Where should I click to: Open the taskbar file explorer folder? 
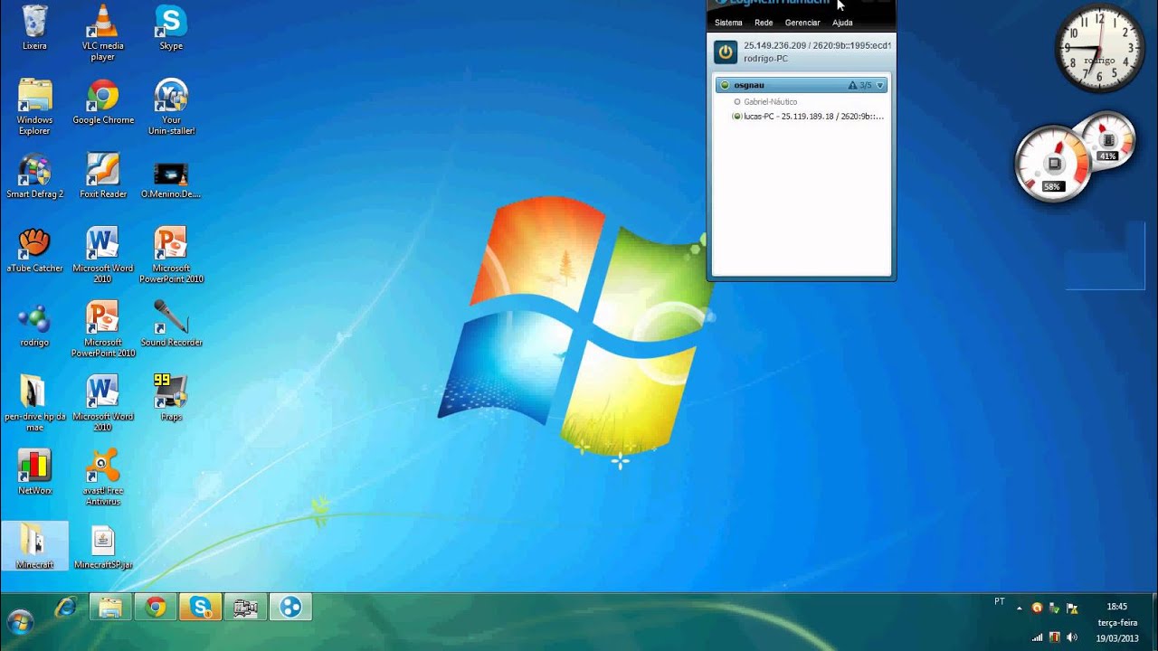pyautogui.click(x=110, y=607)
